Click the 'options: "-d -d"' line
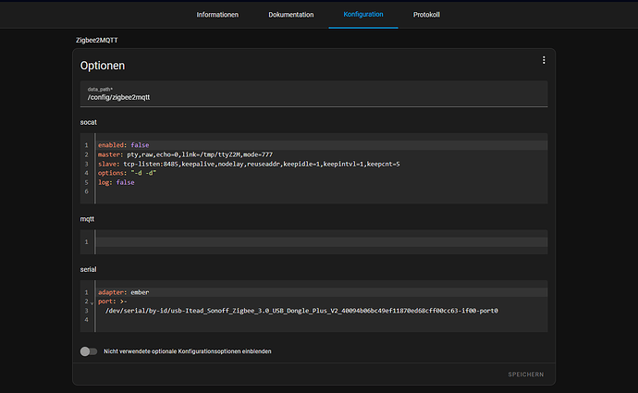 click(x=322, y=173)
